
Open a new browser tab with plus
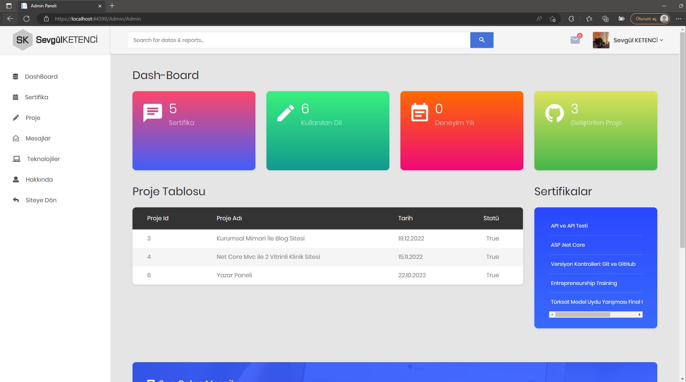(x=112, y=6)
